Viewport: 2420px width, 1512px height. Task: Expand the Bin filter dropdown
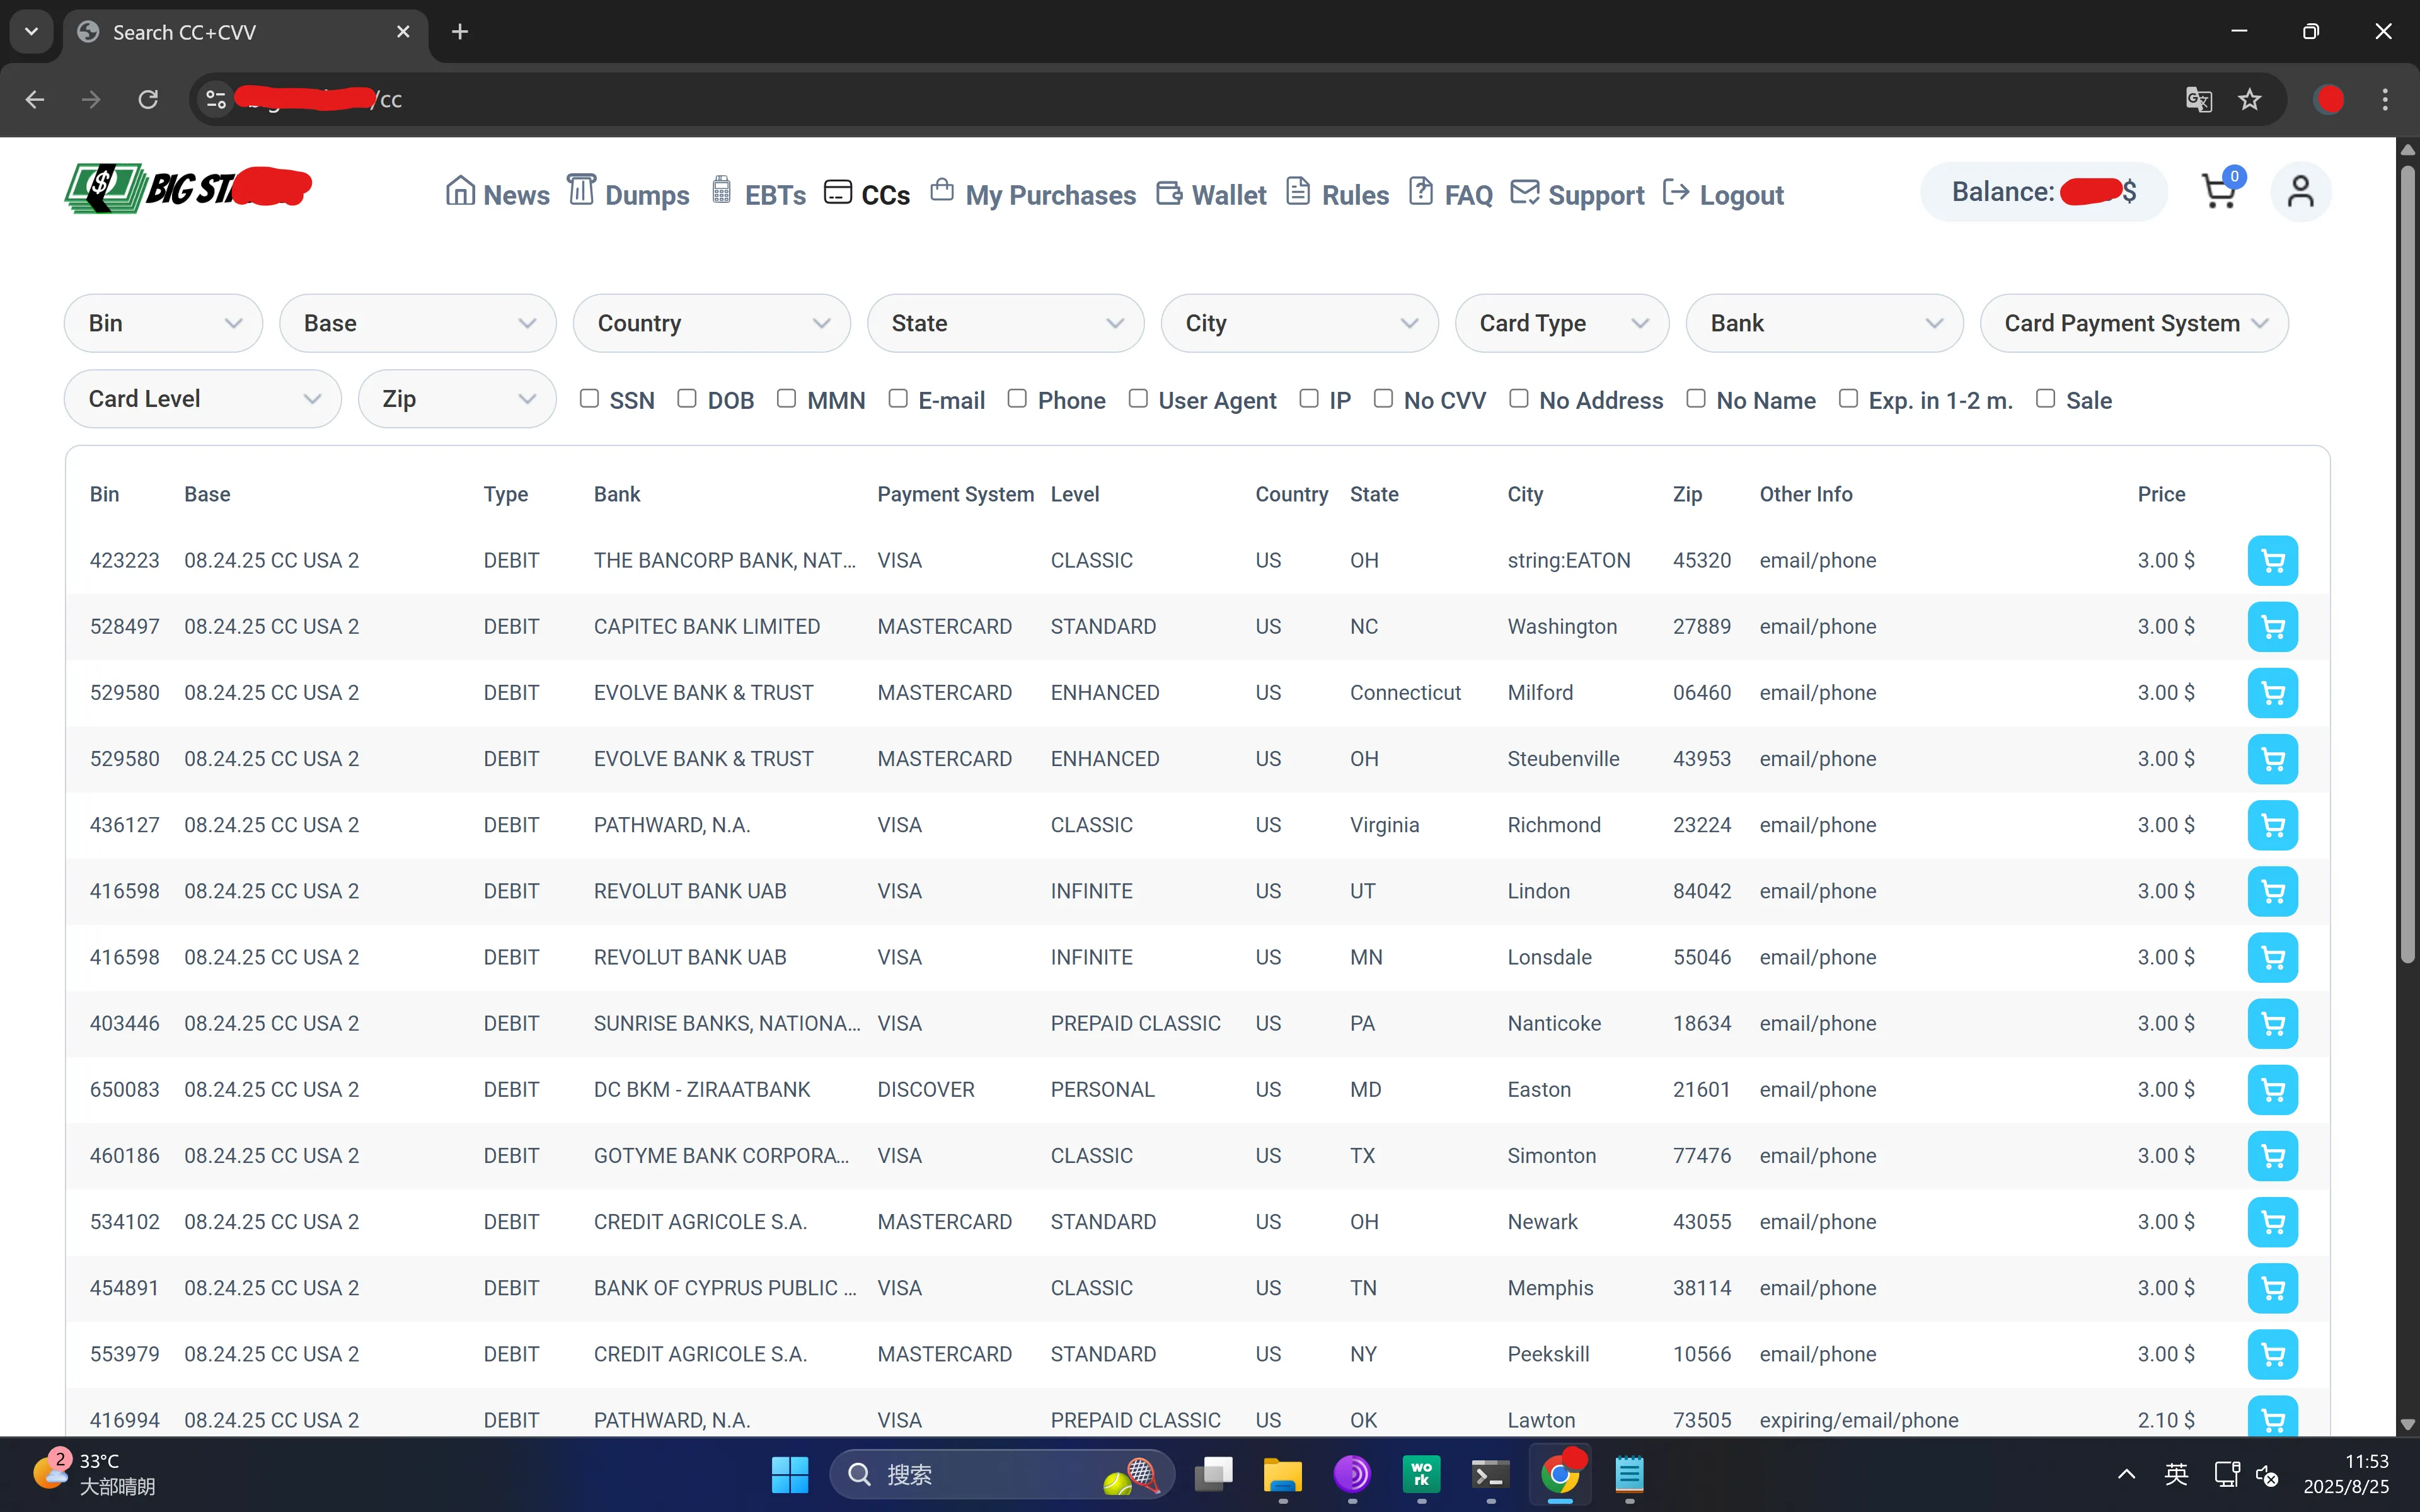164,323
